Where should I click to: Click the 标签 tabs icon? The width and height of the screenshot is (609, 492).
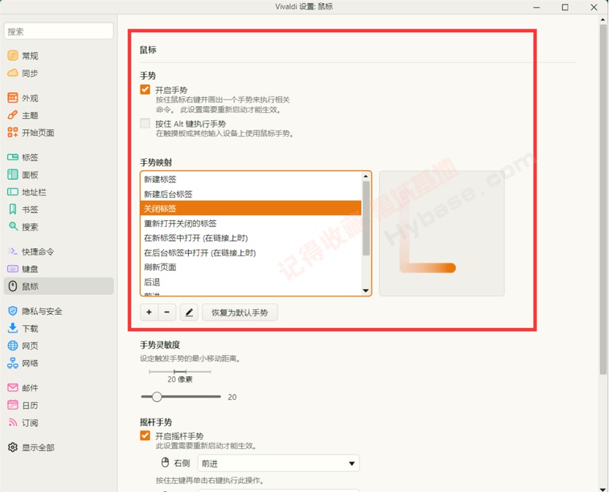(x=13, y=157)
